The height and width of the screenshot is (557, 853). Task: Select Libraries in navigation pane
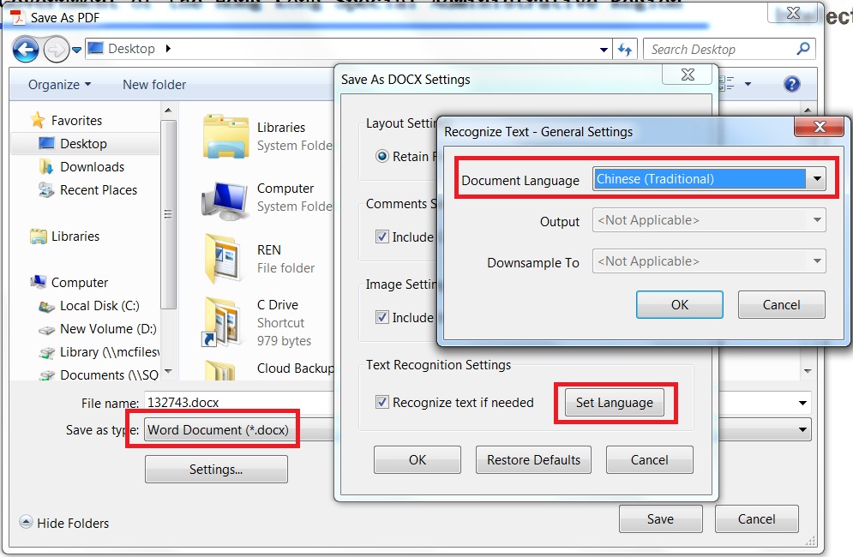click(x=75, y=237)
